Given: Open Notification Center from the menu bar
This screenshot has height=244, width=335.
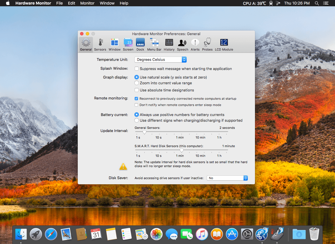Looking at the screenshot, I should [x=326, y=3].
